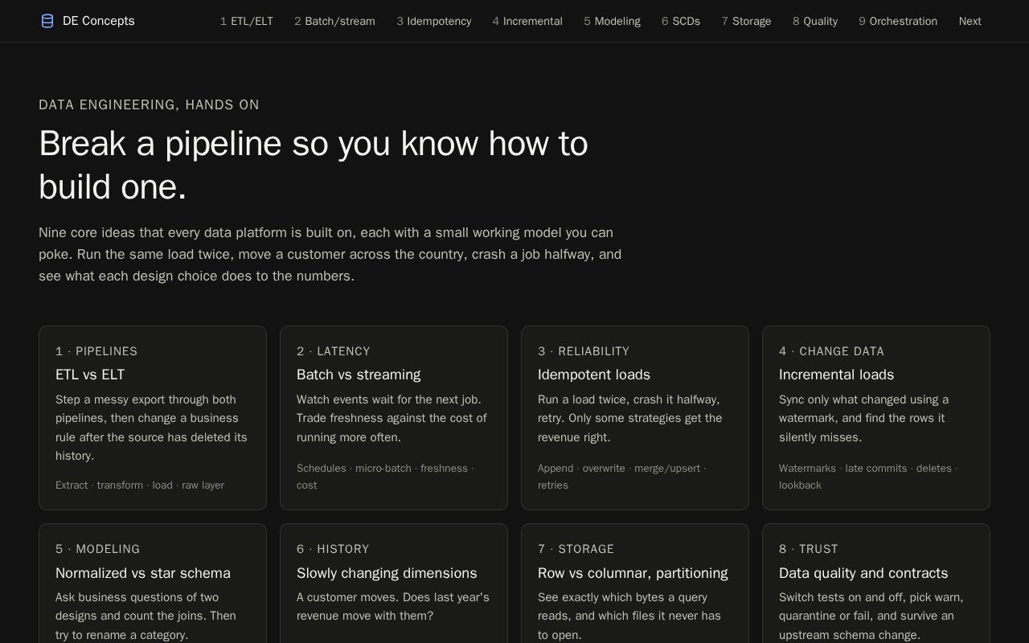Click 'Sync only what changed' description
Viewport: 1029px width, 643px height.
(863, 418)
